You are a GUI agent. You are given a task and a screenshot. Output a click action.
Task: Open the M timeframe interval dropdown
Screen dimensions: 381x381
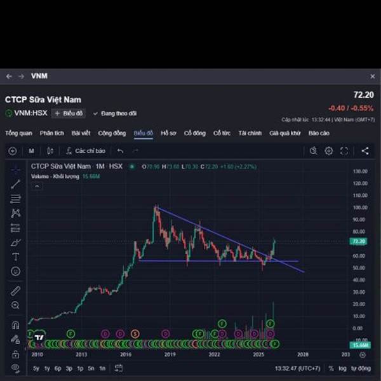(31, 151)
